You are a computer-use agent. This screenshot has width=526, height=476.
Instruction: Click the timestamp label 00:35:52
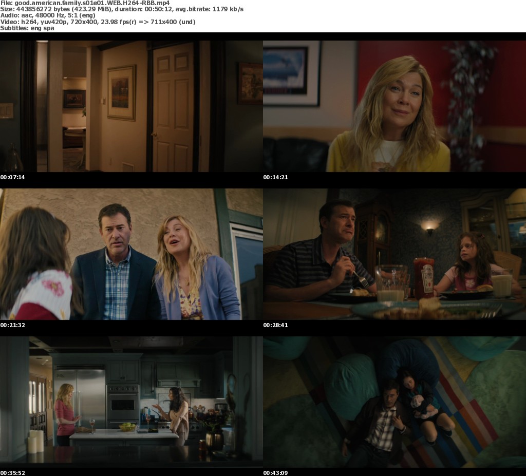12,473
